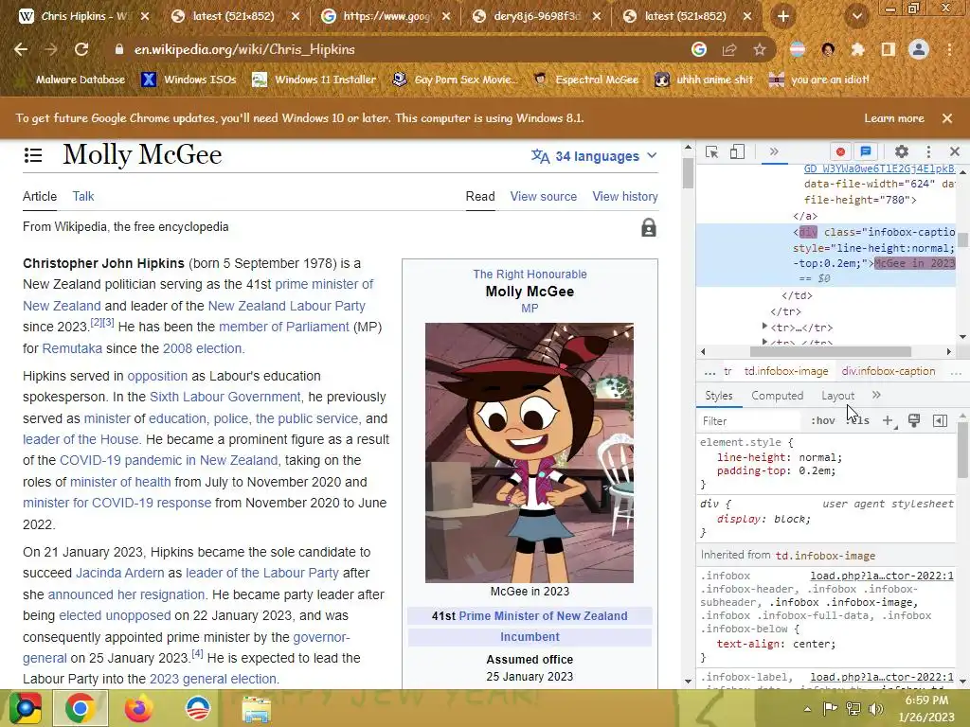The height and width of the screenshot is (727, 970).
Task: Switch to Layout tab in DevTools
Action: tap(837, 396)
